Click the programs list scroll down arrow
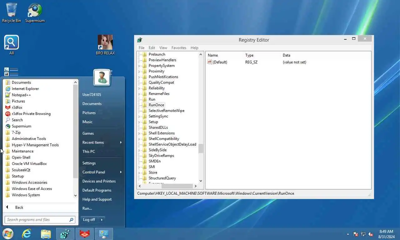Screen dimensions: 400x240 coord(75,195)
